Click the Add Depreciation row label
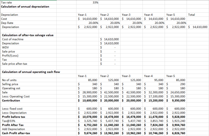Viewport: 209px width, 136px height. point(13,129)
